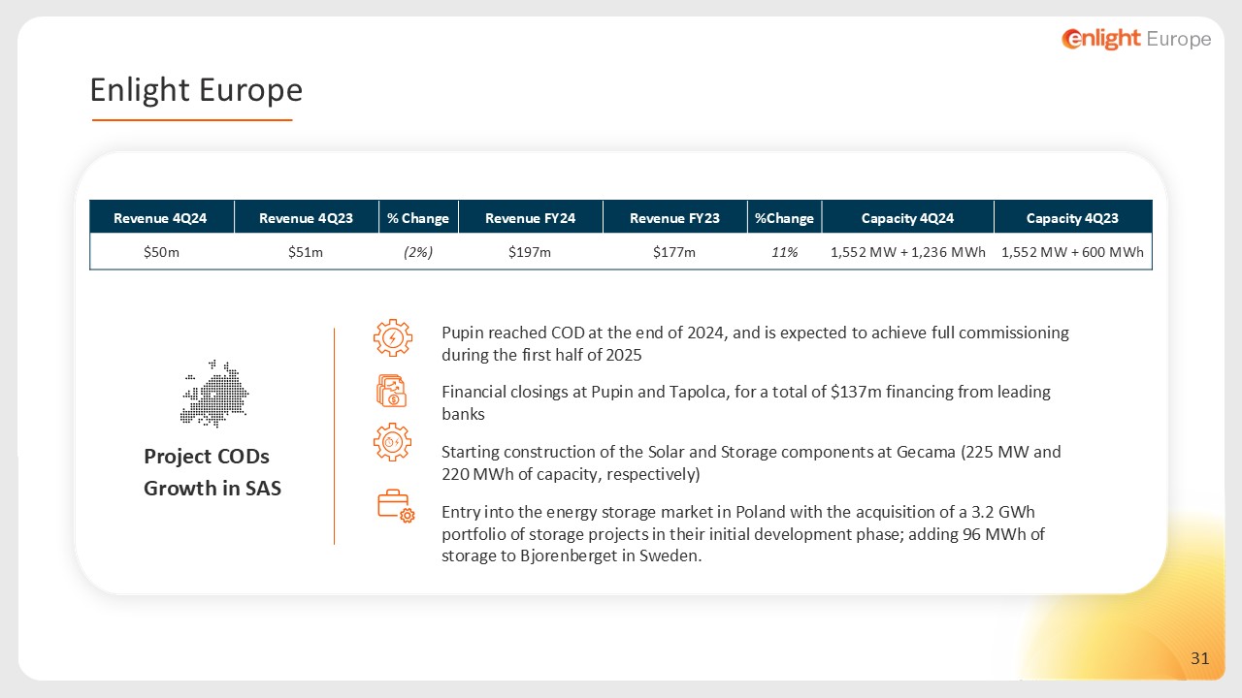Click the slide page number 31
1242x698 pixels.
tap(1199, 659)
